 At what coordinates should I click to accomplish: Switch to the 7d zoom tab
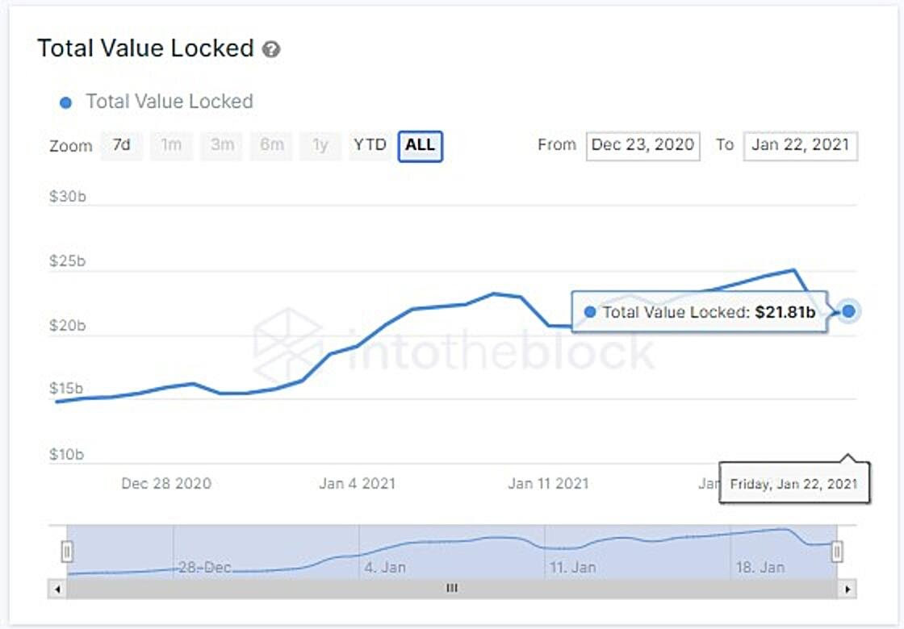(121, 146)
